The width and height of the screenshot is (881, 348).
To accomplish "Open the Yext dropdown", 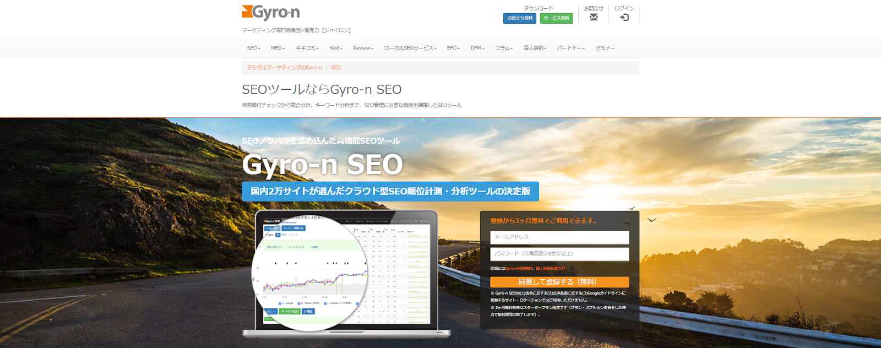I will click(335, 48).
